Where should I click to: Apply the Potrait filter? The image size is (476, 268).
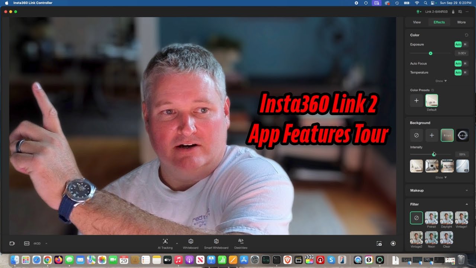(431, 218)
